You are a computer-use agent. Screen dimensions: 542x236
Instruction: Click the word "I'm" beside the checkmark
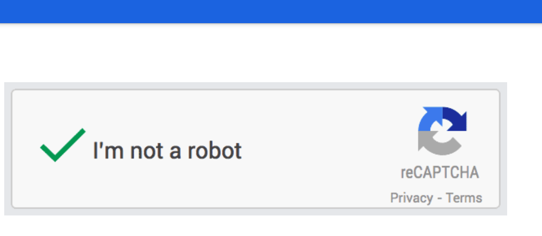pyautogui.click(x=104, y=151)
